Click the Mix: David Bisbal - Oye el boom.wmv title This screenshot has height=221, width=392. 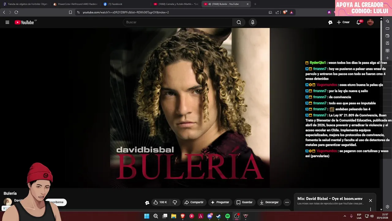(330, 199)
